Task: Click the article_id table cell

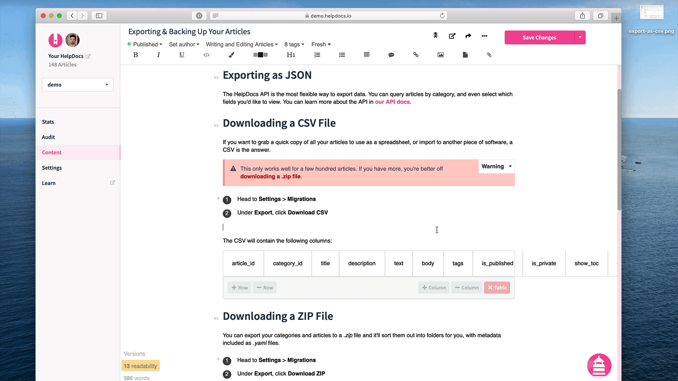Action: click(x=243, y=263)
